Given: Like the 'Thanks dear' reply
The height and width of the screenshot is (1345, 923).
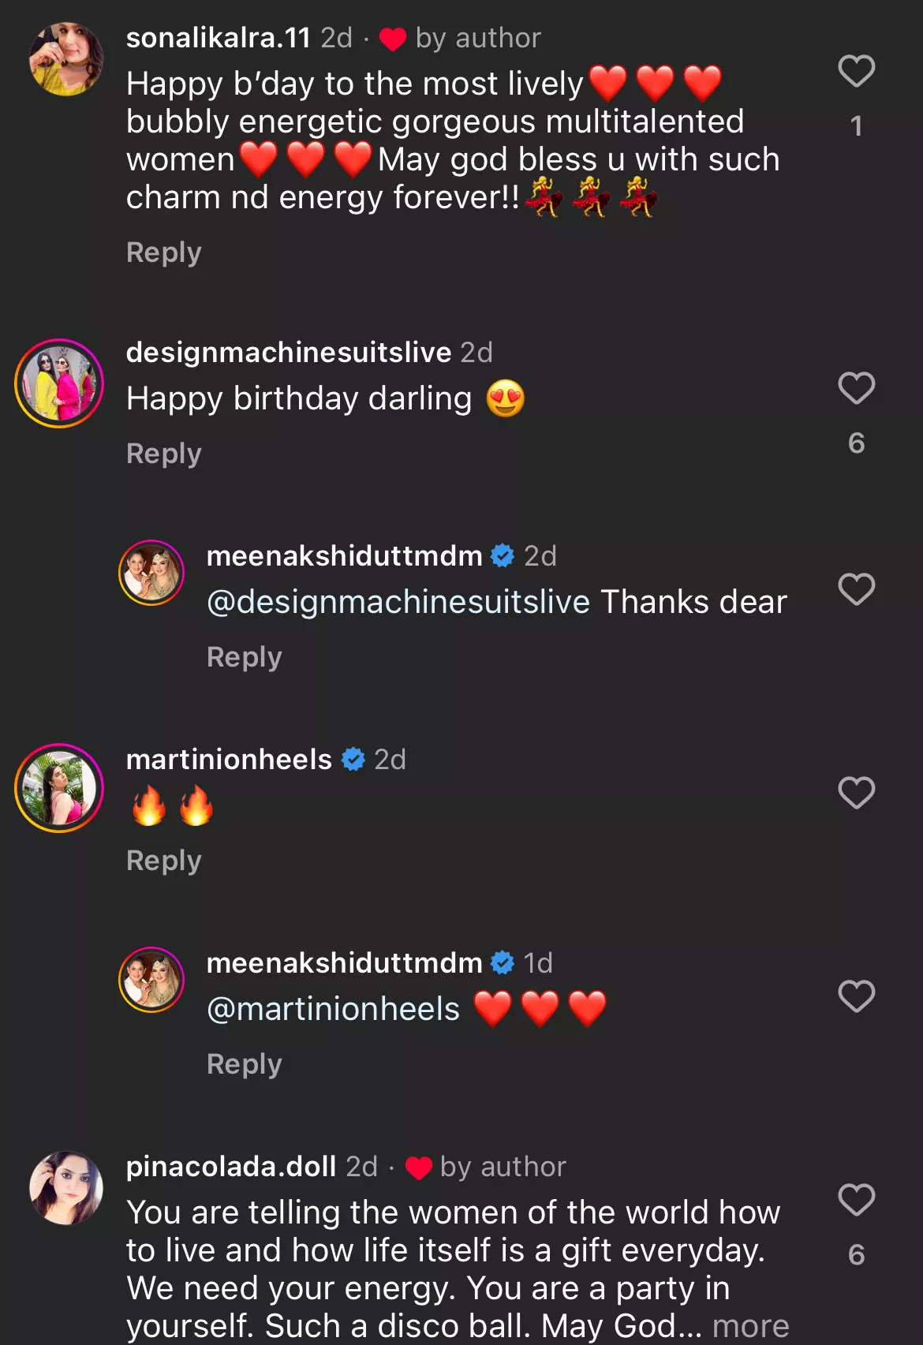Looking at the screenshot, I should click(x=856, y=589).
